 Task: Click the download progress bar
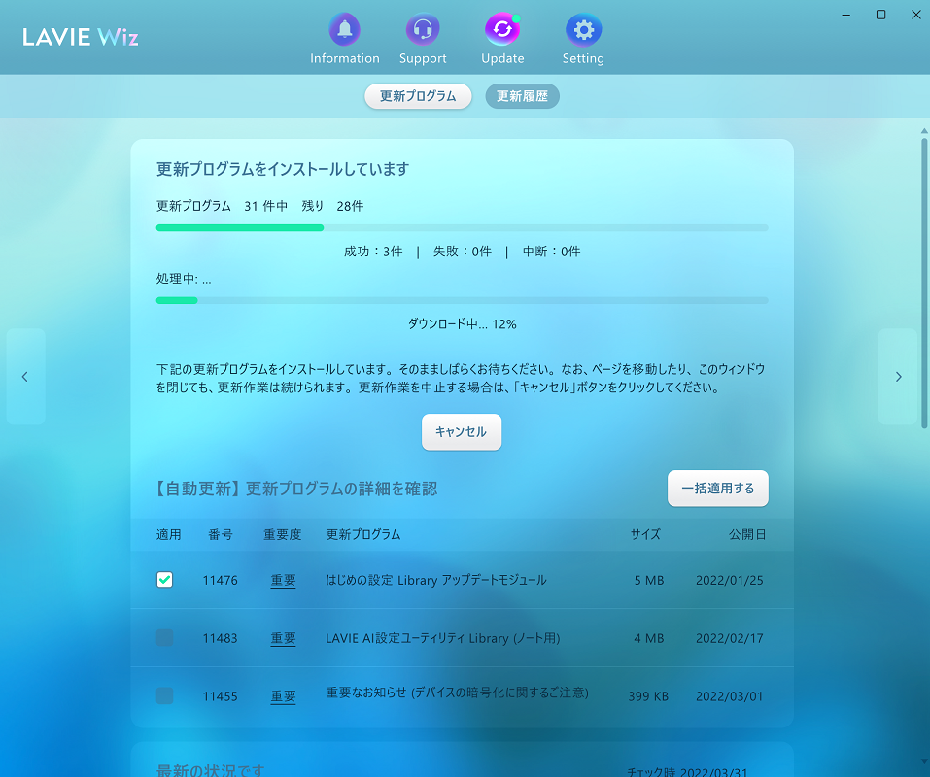tap(462, 300)
